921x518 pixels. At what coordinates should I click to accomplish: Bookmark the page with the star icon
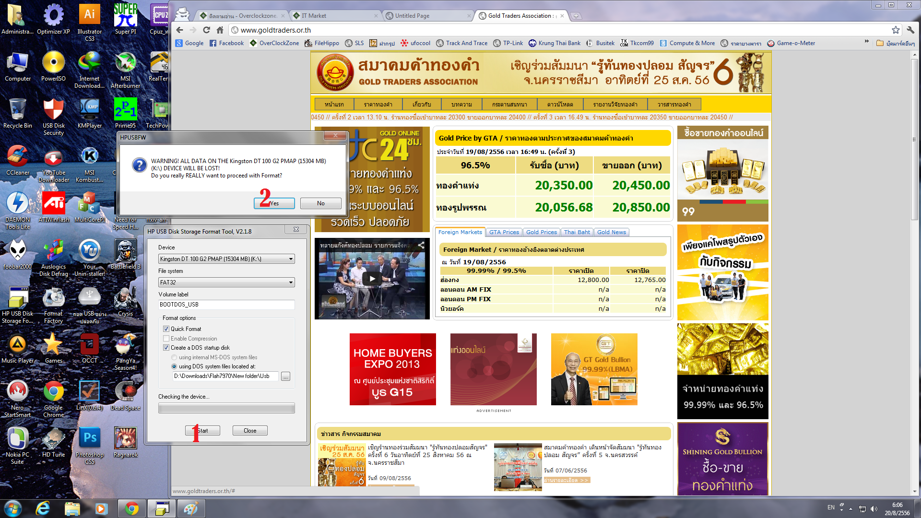pyautogui.click(x=895, y=30)
